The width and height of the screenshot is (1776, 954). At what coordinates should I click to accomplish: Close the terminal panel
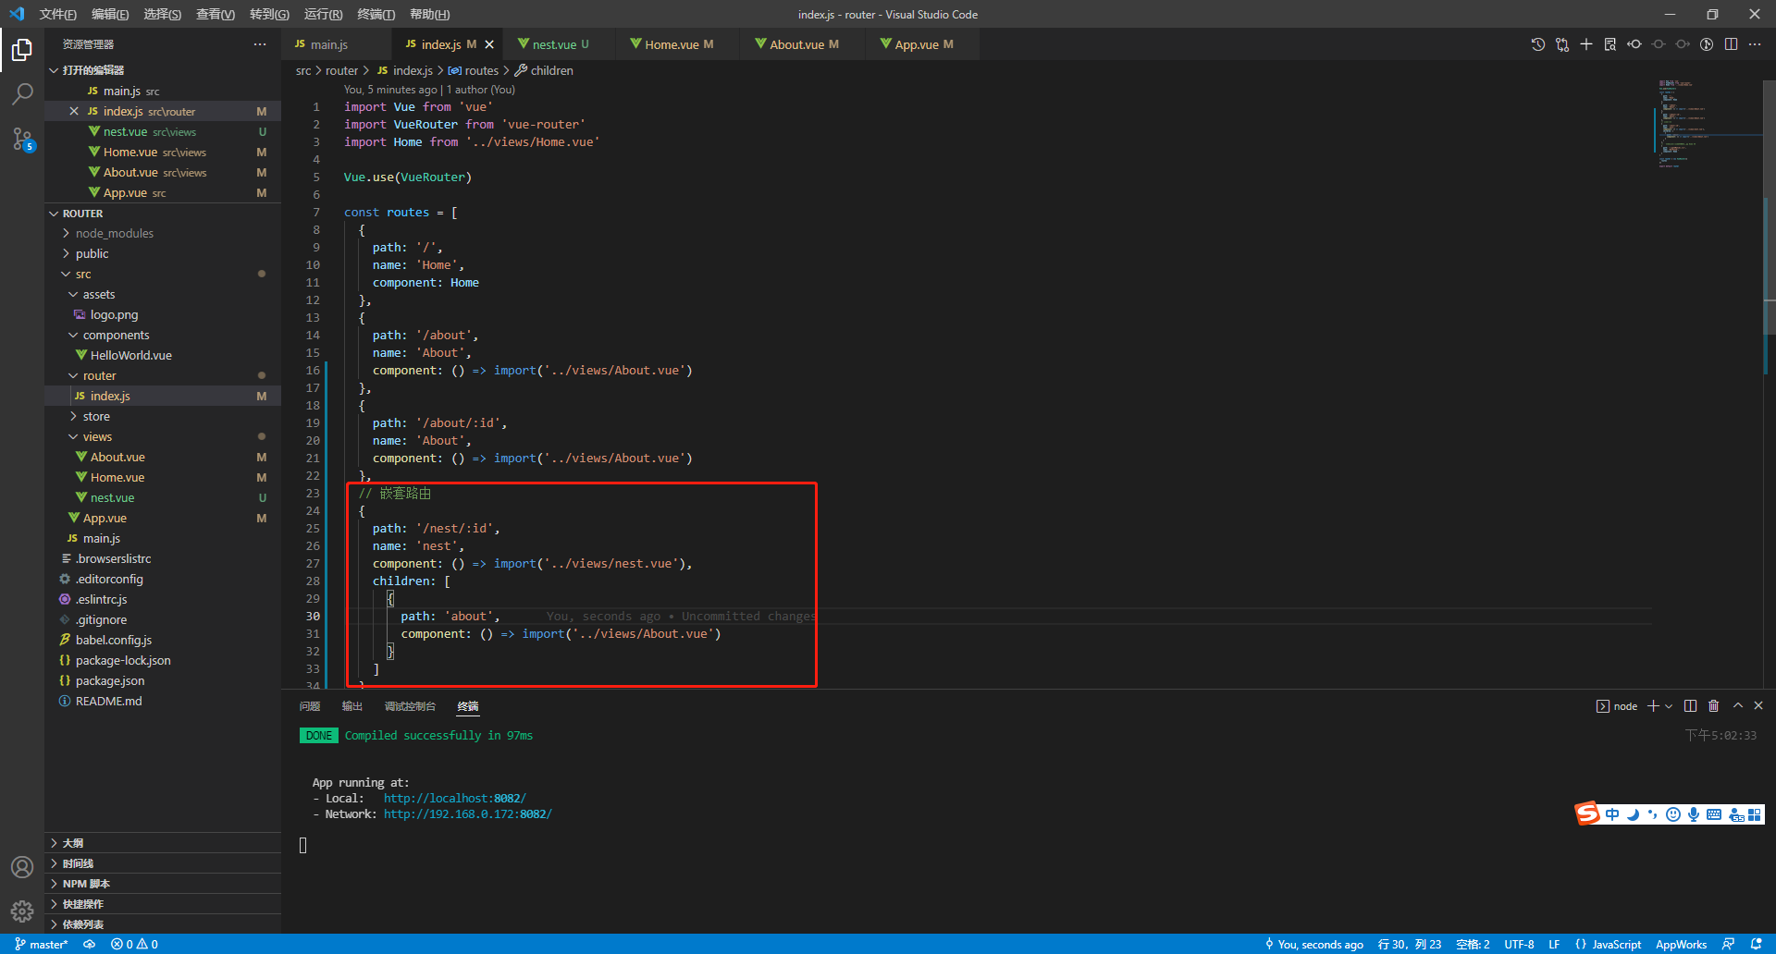(1758, 706)
